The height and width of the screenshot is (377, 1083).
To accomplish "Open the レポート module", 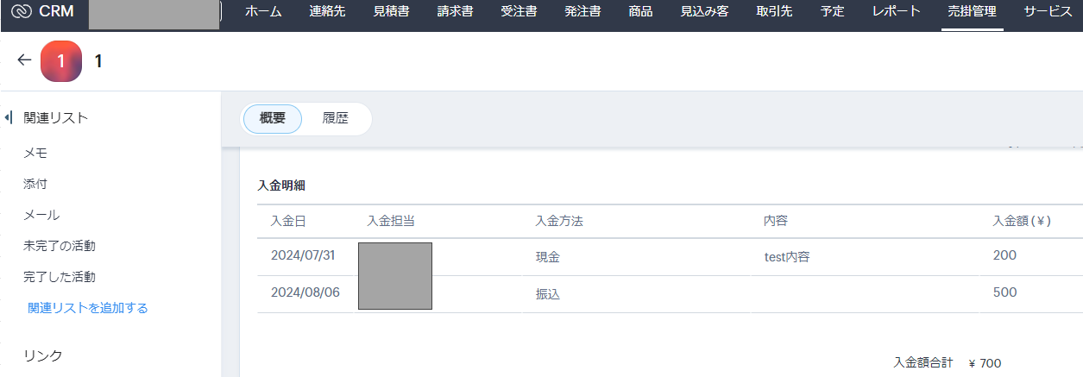I will coord(897,12).
